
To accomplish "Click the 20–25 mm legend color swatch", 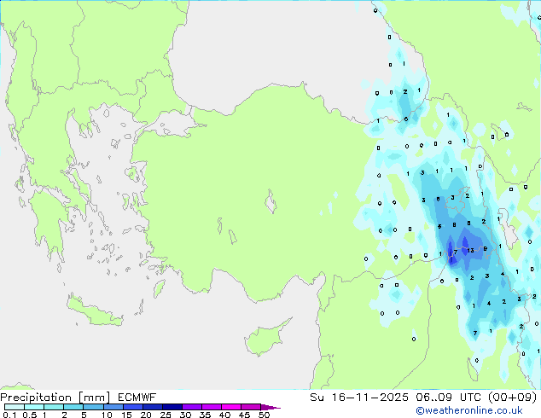I will [x=152, y=407].
